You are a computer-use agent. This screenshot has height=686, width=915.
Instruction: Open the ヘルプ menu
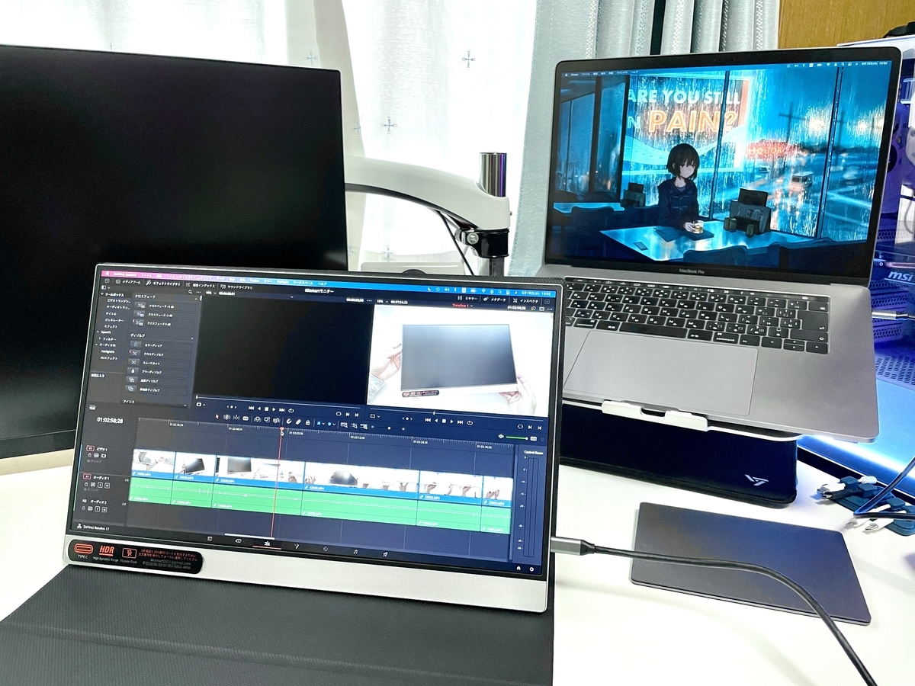pyautogui.click(x=323, y=284)
